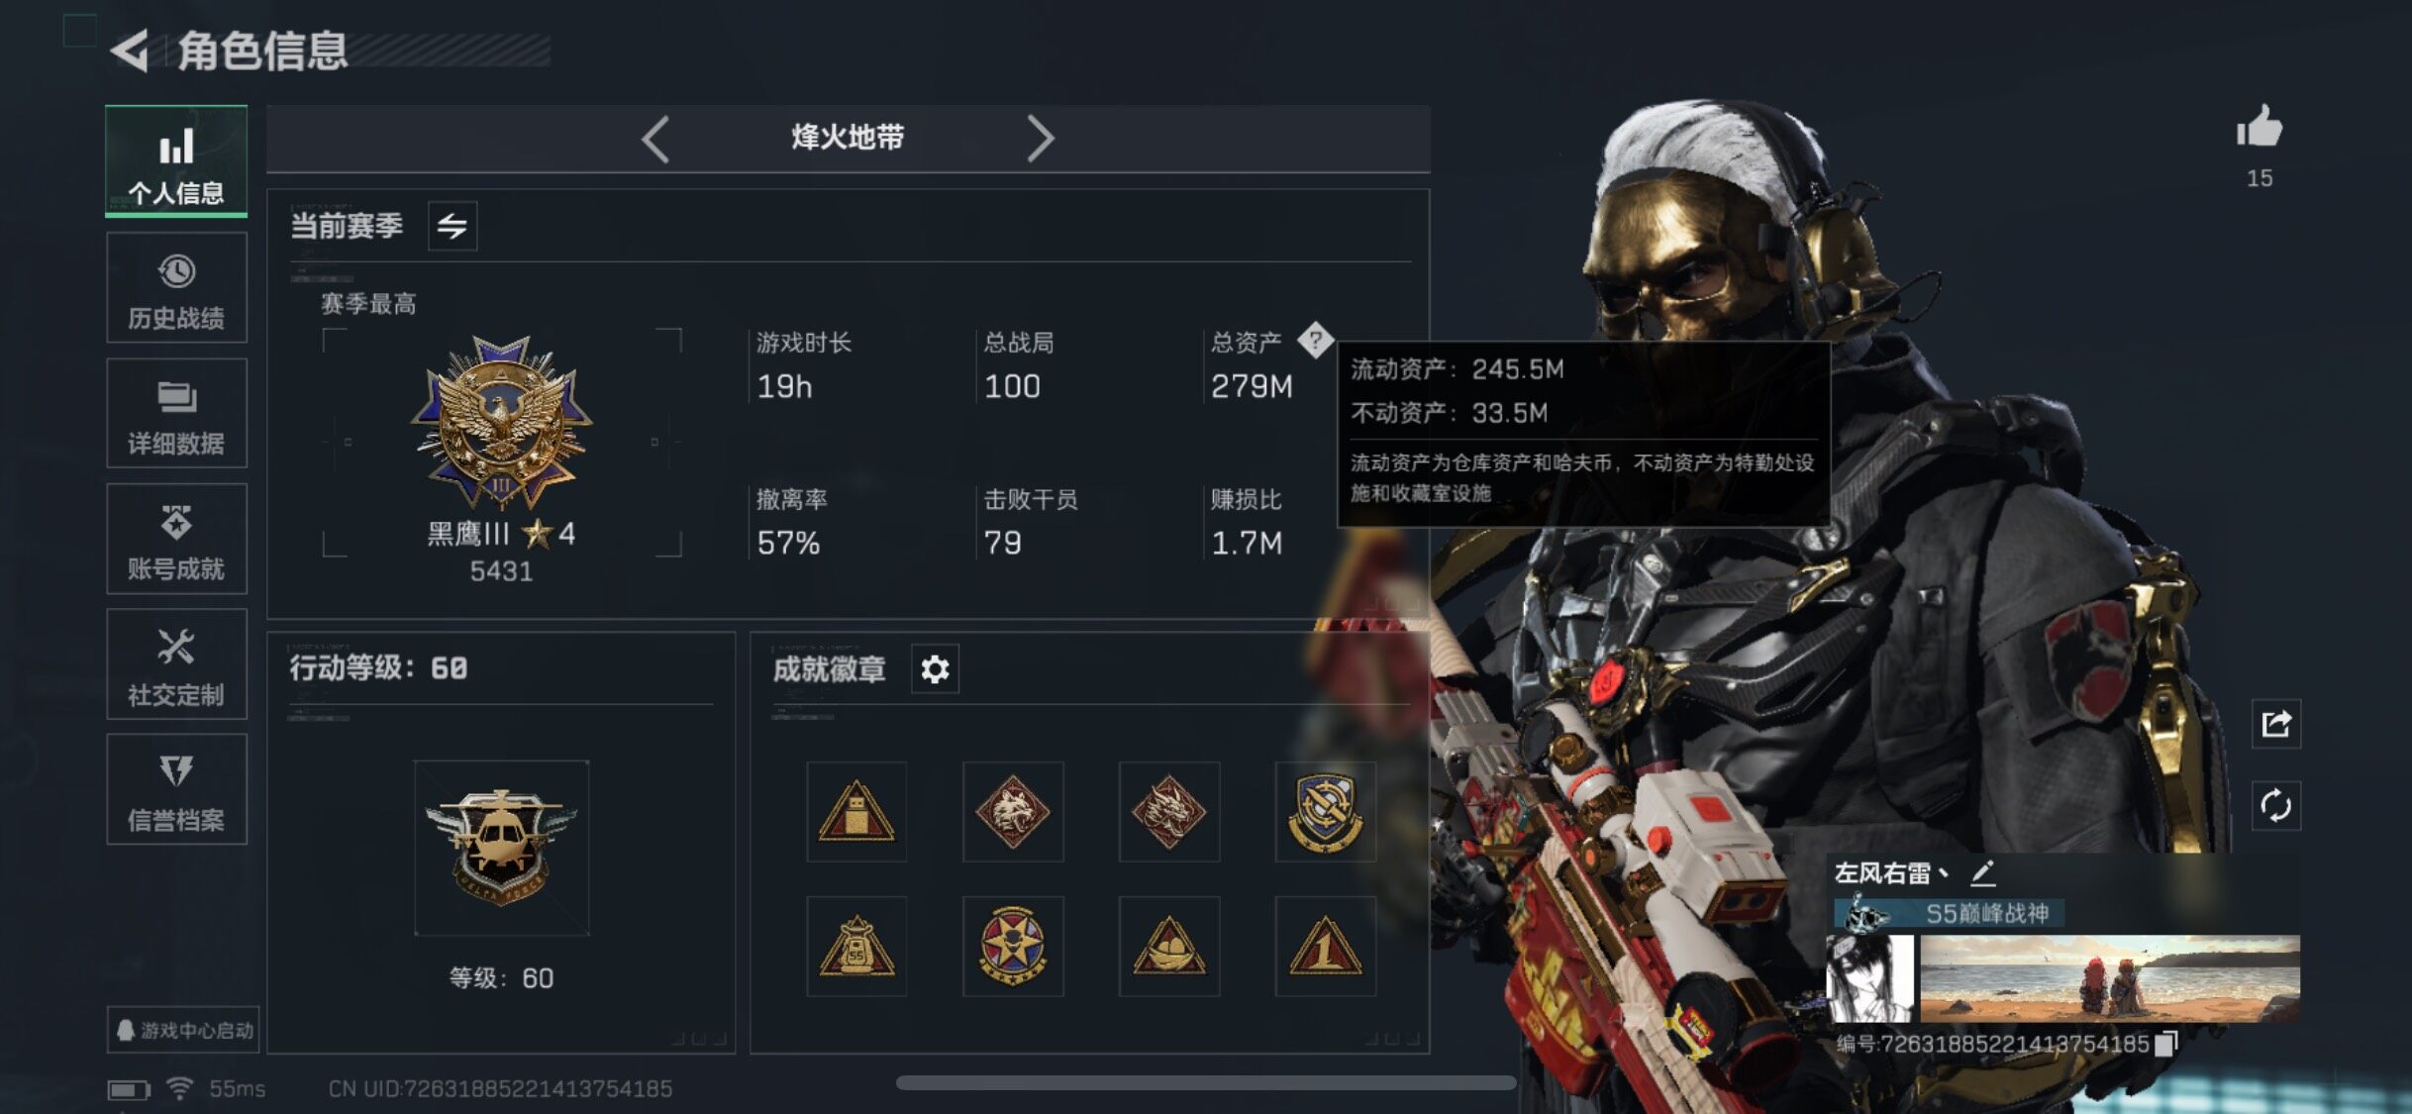The width and height of the screenshot is (2412, 1114).
Task: Open the 信誉档案 section
Action: (x=176, y=789)
